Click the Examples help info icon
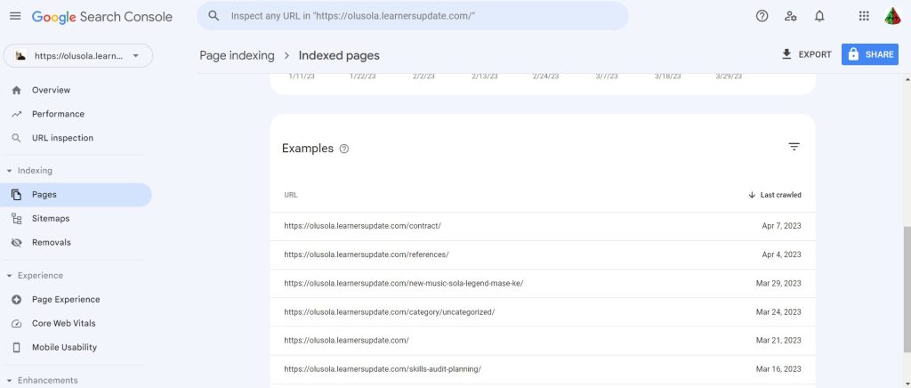The height and width of the screenshot is (388, 911). tap(344, 149)
